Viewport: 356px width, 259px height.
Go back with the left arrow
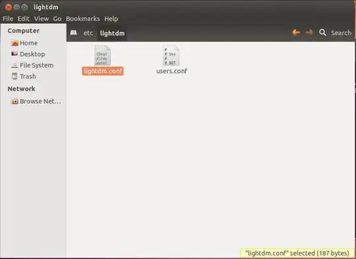tap(296, 33)
